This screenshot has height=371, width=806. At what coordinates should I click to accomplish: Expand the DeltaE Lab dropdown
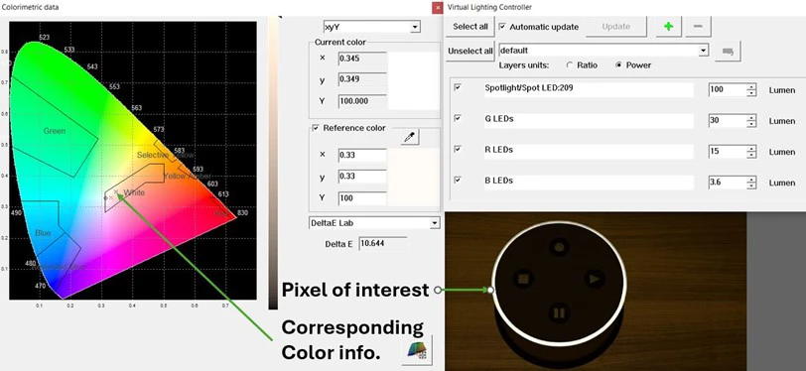pyautogui.click(x=374, y=223)
